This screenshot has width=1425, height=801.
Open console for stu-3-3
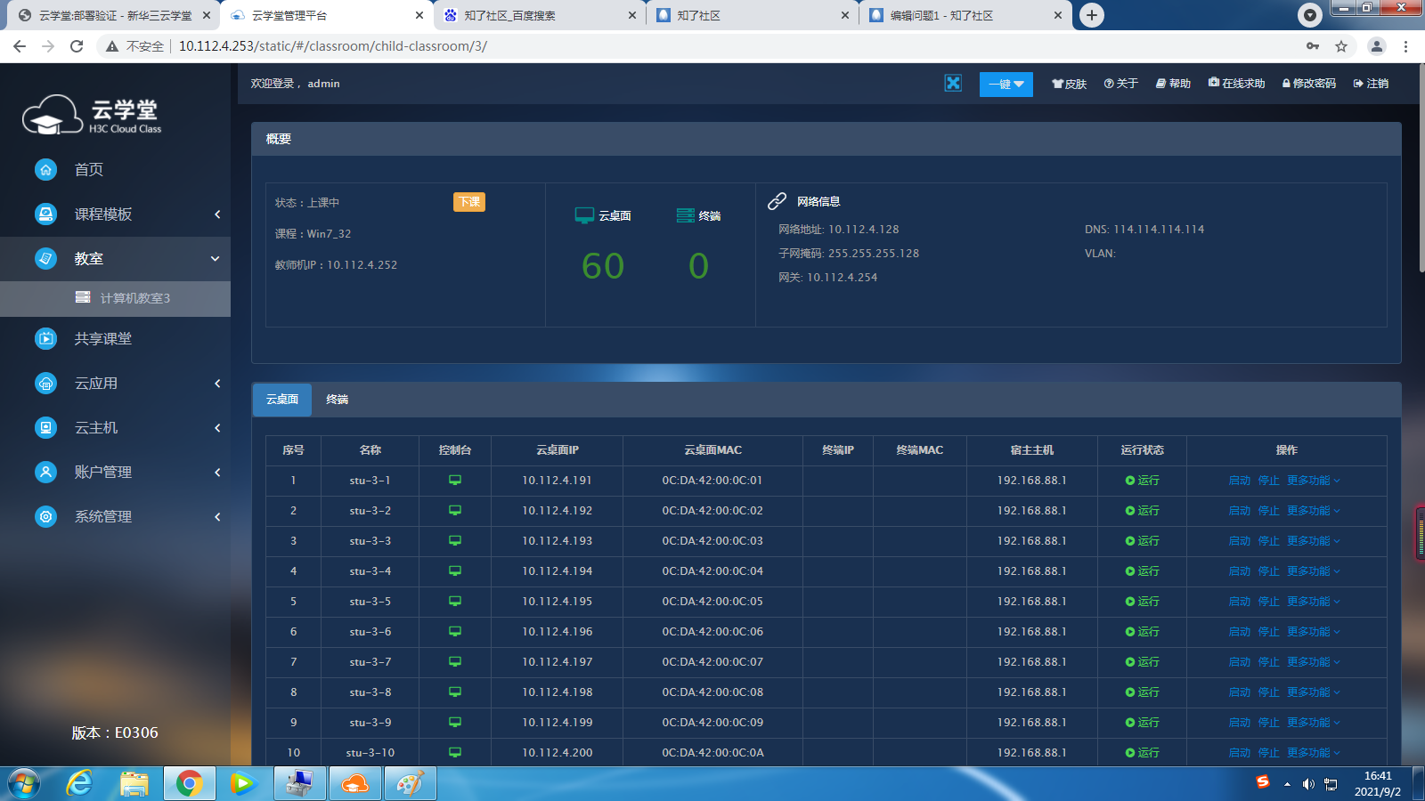tap(455, 541)
